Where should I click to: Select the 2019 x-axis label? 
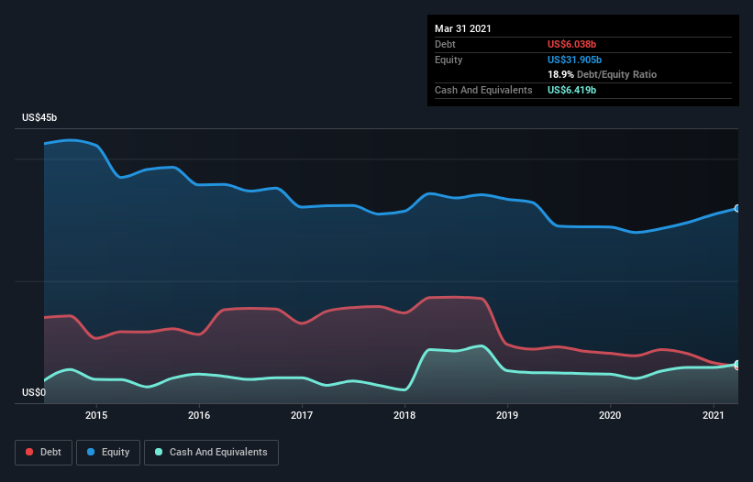(x=507, y=415)
